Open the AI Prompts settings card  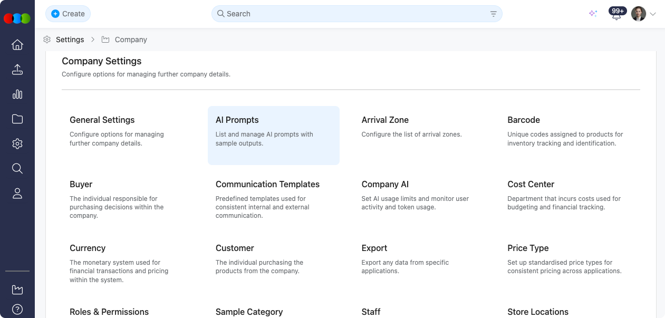point(273,136)
